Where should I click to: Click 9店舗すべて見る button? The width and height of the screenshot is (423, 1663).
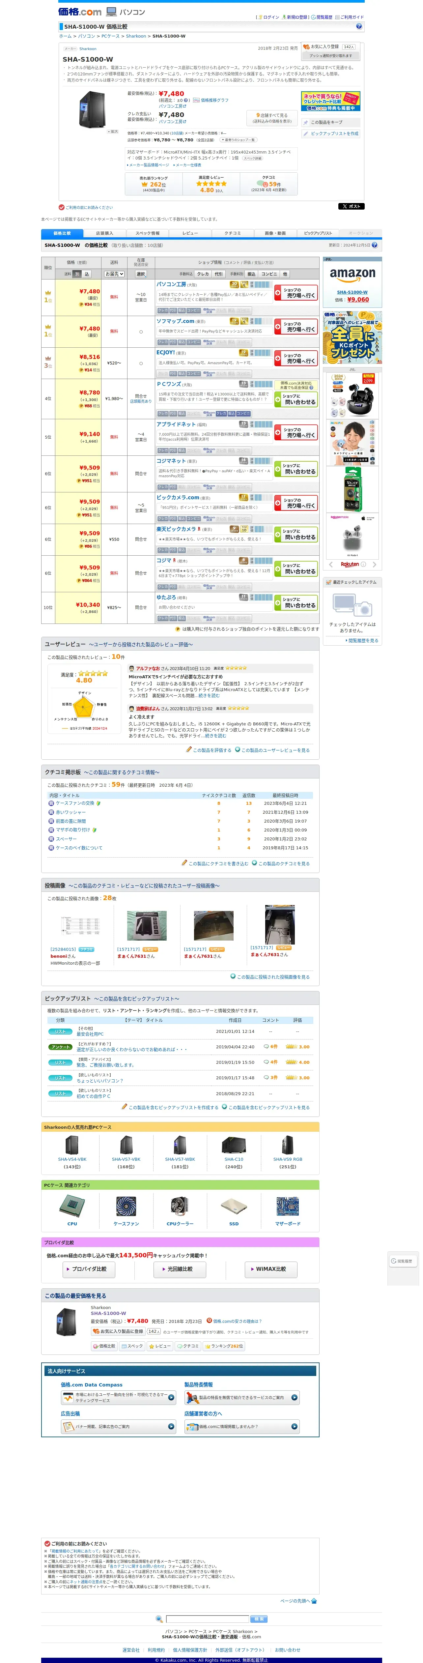(272, 118)
